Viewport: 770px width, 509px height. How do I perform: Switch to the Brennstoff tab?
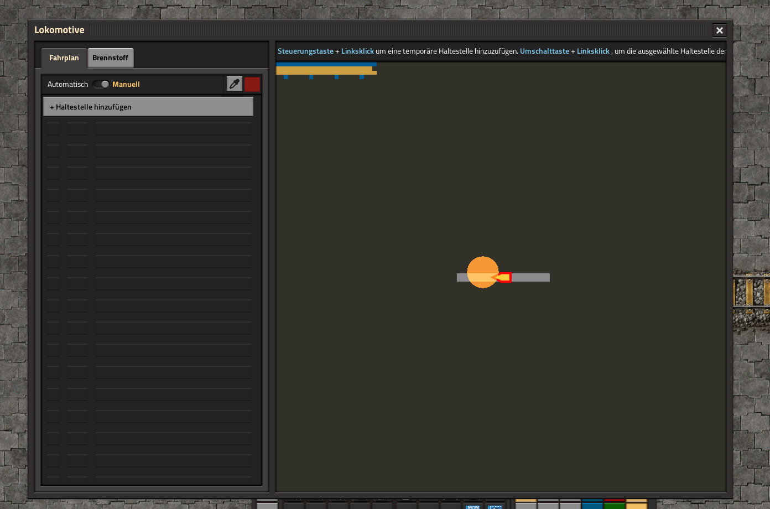(x=110, y=58)
